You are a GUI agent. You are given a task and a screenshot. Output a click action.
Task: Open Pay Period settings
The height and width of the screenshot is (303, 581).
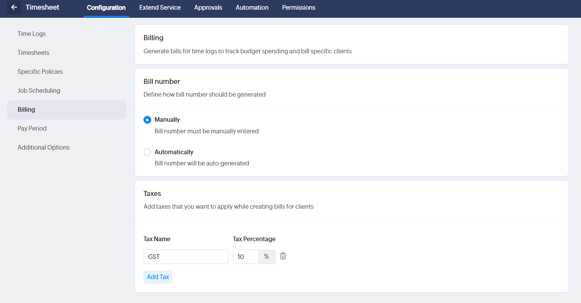click(x=67, y=128)
